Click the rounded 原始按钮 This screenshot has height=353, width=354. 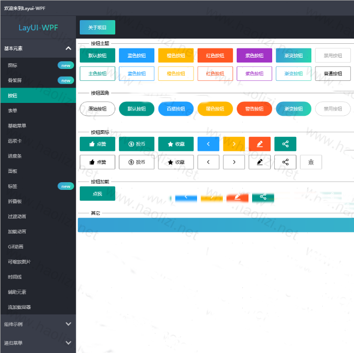tap(97, 109)
